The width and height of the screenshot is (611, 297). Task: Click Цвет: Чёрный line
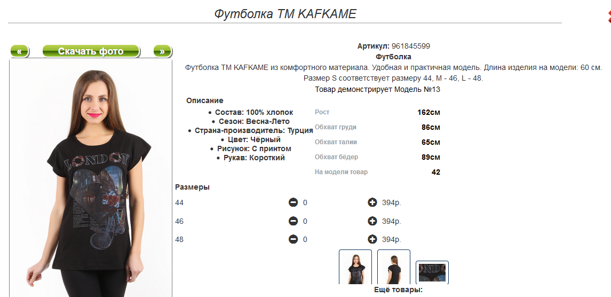coord(254,139)
